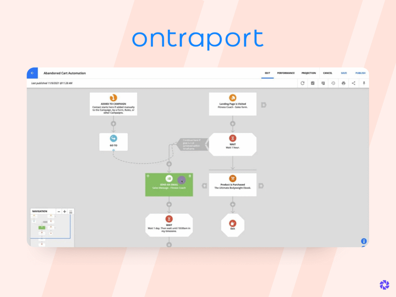This screenshot has height=297, width=396.
Task: View campaign version history
Action: pos(333,83)
